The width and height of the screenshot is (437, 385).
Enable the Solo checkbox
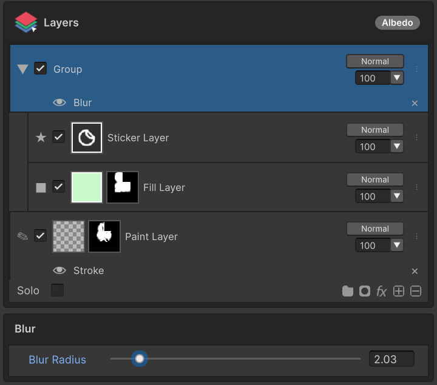click(x=58, y=290)
